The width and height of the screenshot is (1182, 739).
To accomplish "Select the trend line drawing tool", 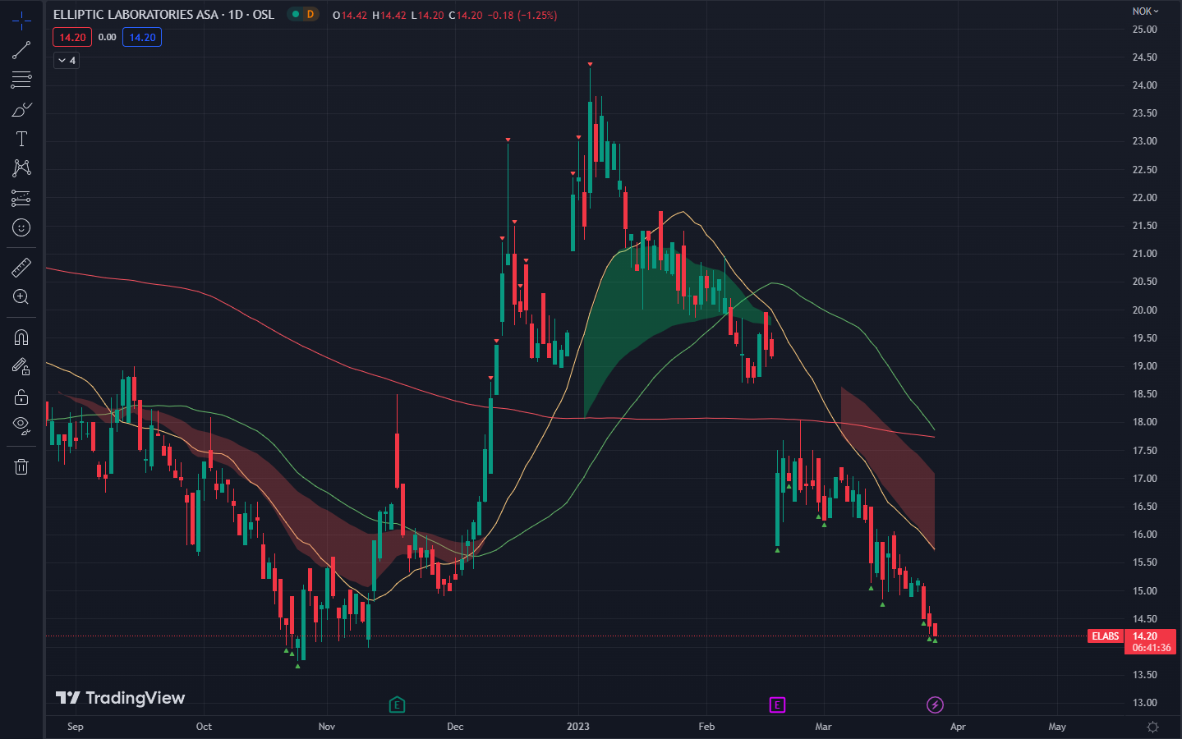I will [x=21, y=50].
